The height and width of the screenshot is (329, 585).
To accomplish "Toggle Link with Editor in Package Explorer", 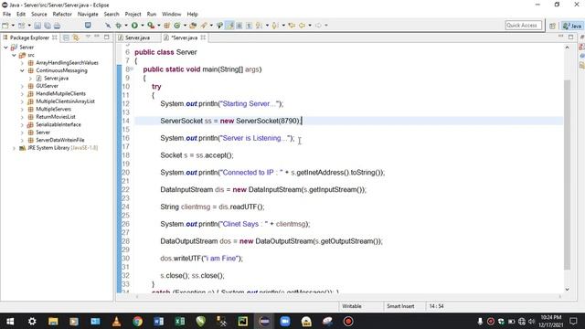I will coord(76,37).
